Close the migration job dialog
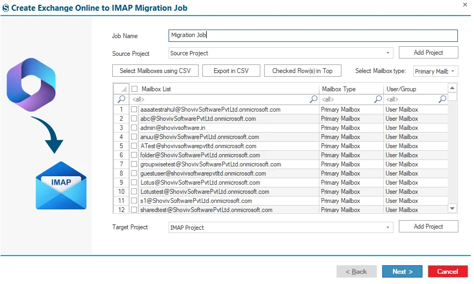The height and width of the screenshot is (284, 474). (x=465, y=4)
